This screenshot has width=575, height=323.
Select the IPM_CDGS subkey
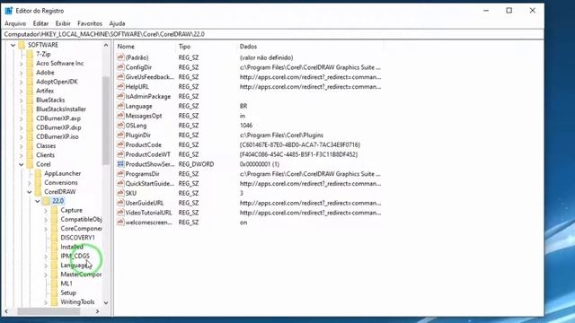tap(75, 256)
